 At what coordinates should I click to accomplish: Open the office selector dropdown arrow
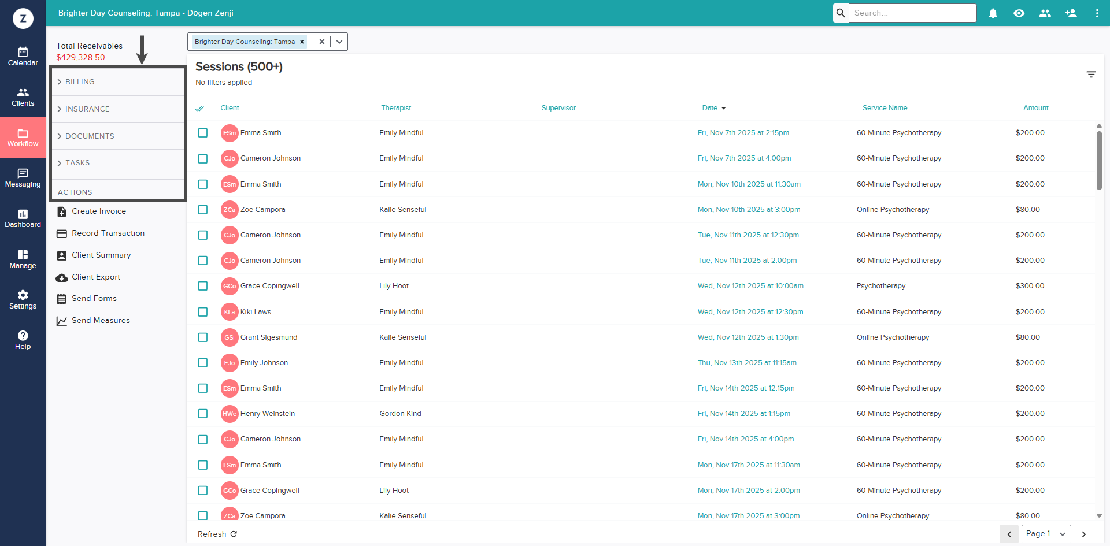pyautogui.click(x=339, y=42)
